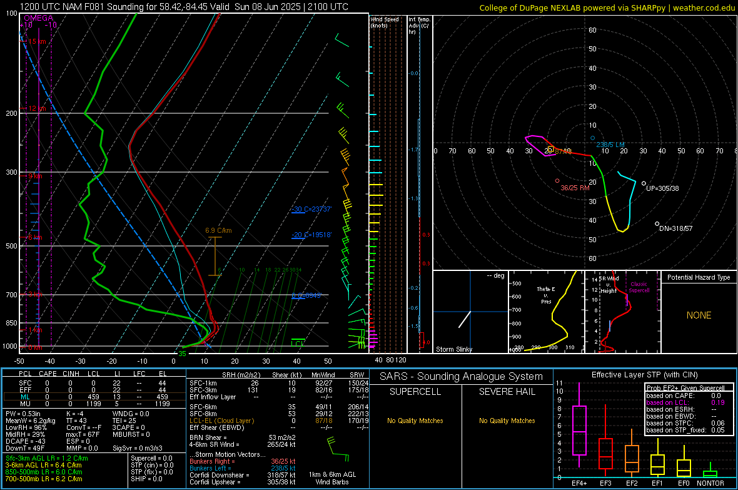
Task: Click the NONTOR green box plot
Action: [710, 471]
